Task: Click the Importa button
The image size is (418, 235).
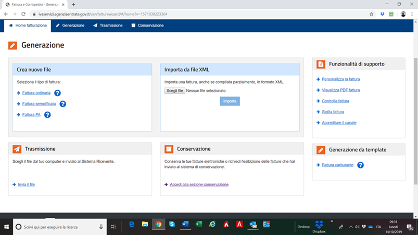Action: coord(230,101)
